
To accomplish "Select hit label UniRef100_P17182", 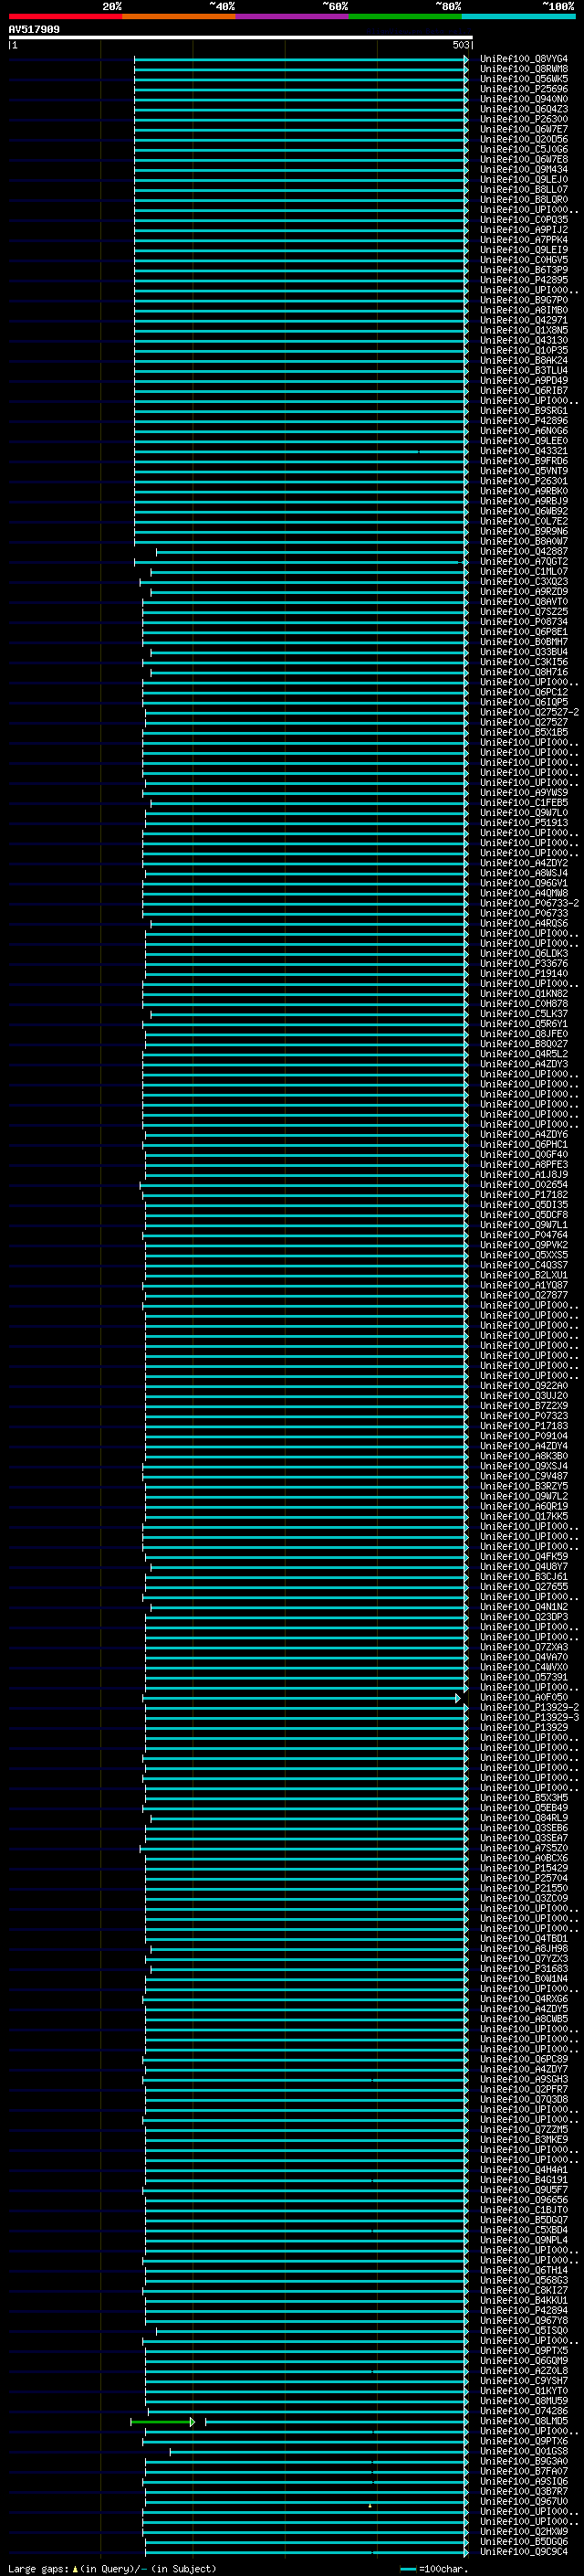I will (523, 1195).
